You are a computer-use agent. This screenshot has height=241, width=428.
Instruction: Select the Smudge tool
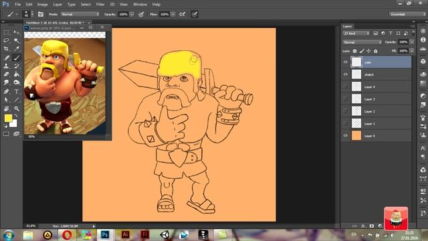(6, 82)
